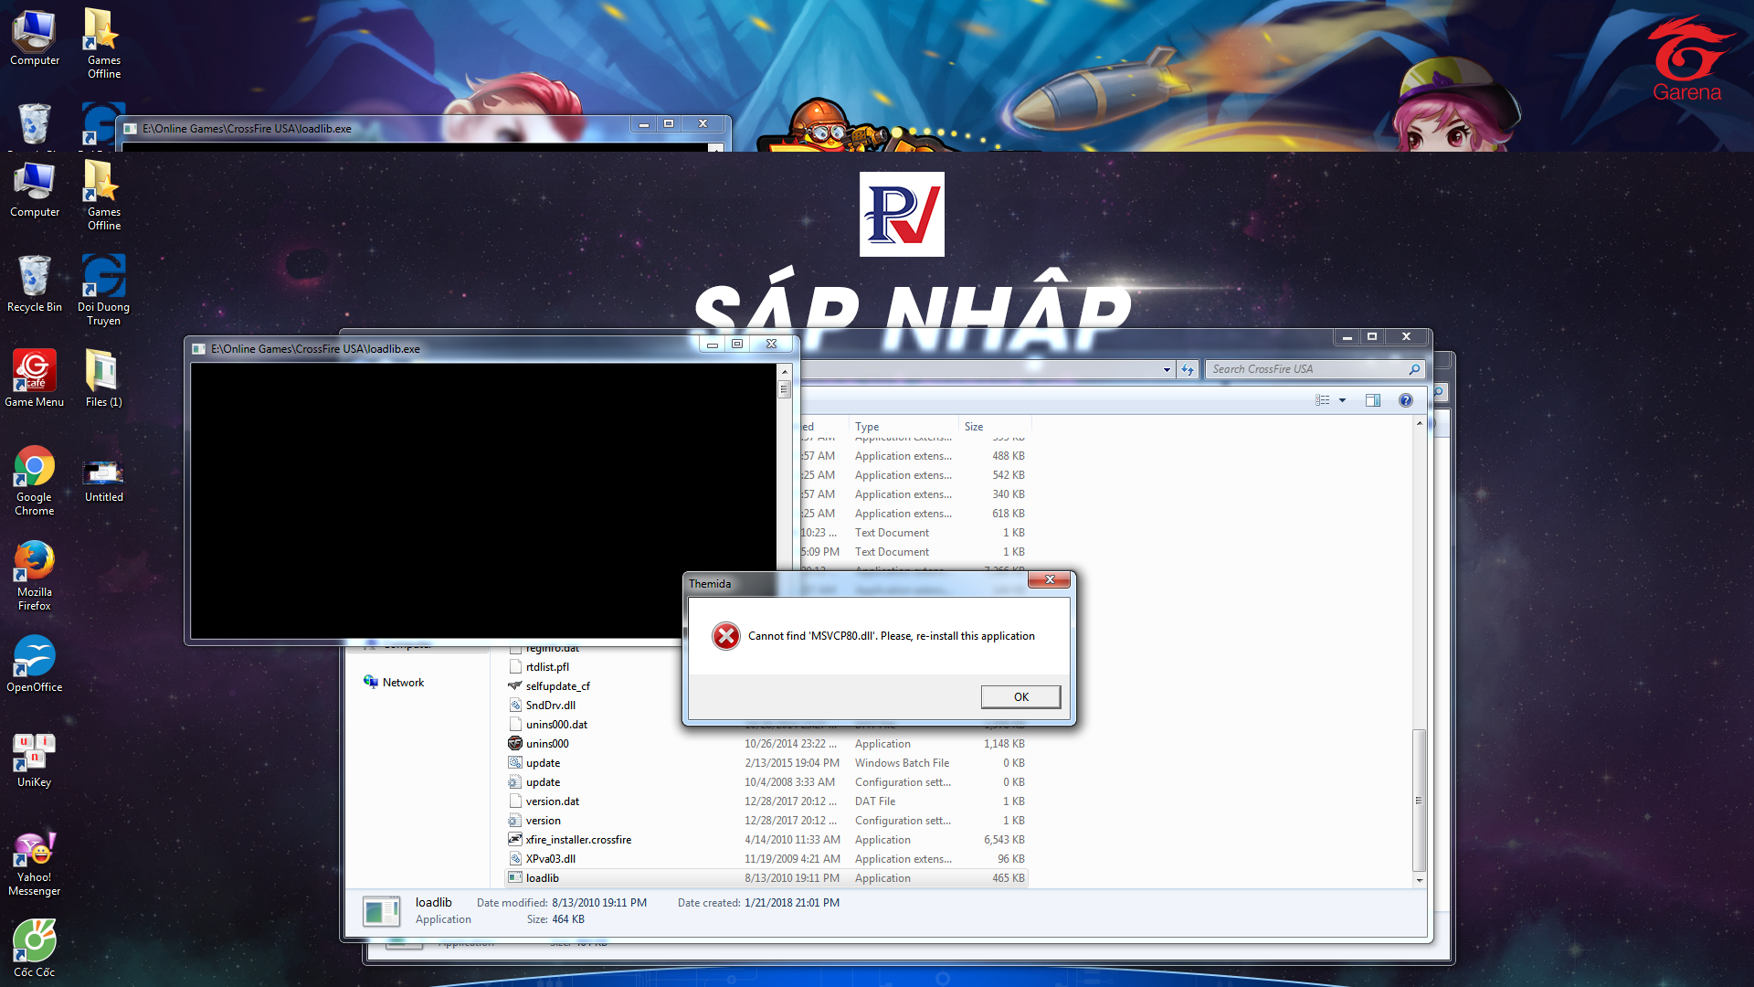Expand the Explorer address bar history dropdown
The image size is (1754, 987).
[x=1167, y=369]
